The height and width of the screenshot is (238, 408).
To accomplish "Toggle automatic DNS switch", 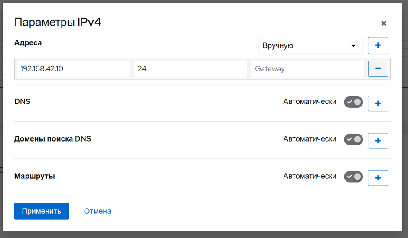I will pyautogui.click(x=353, y=102).
